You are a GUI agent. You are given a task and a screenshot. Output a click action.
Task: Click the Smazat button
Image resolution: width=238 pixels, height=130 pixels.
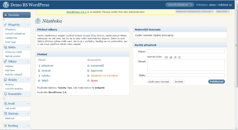[x=179, y=82]
